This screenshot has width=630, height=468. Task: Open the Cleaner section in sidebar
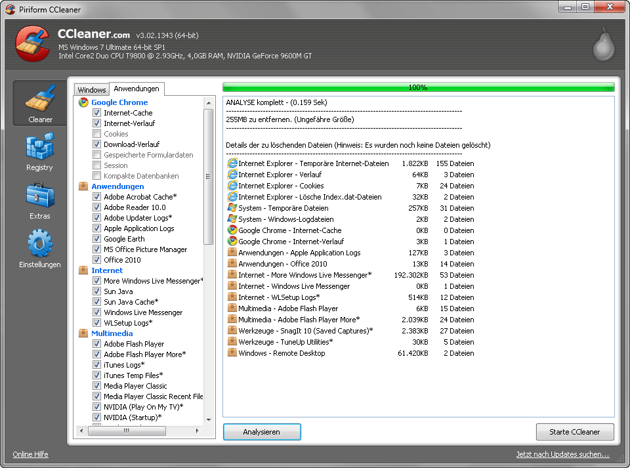pyautogui.click(x=40, y=103)
